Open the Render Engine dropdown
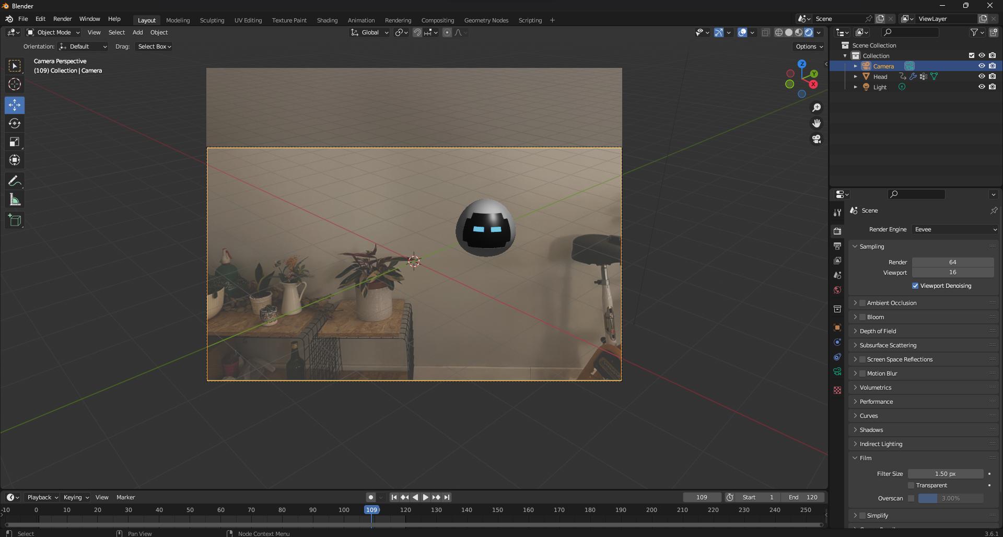This screenshot has width=1003, height=537. coord(953,229)
